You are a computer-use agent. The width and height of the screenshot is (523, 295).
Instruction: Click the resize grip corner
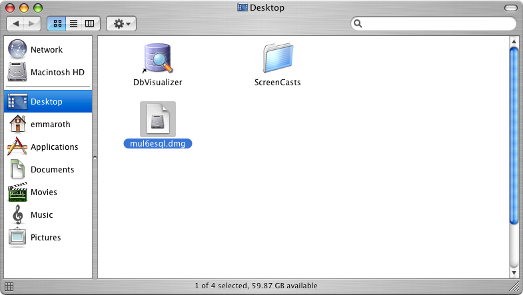[x=514, y=286]
